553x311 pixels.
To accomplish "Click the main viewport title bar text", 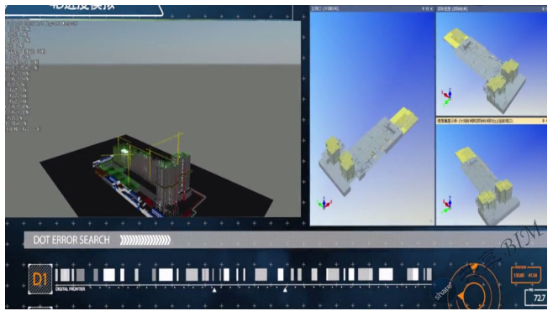I will click(324, 8).
